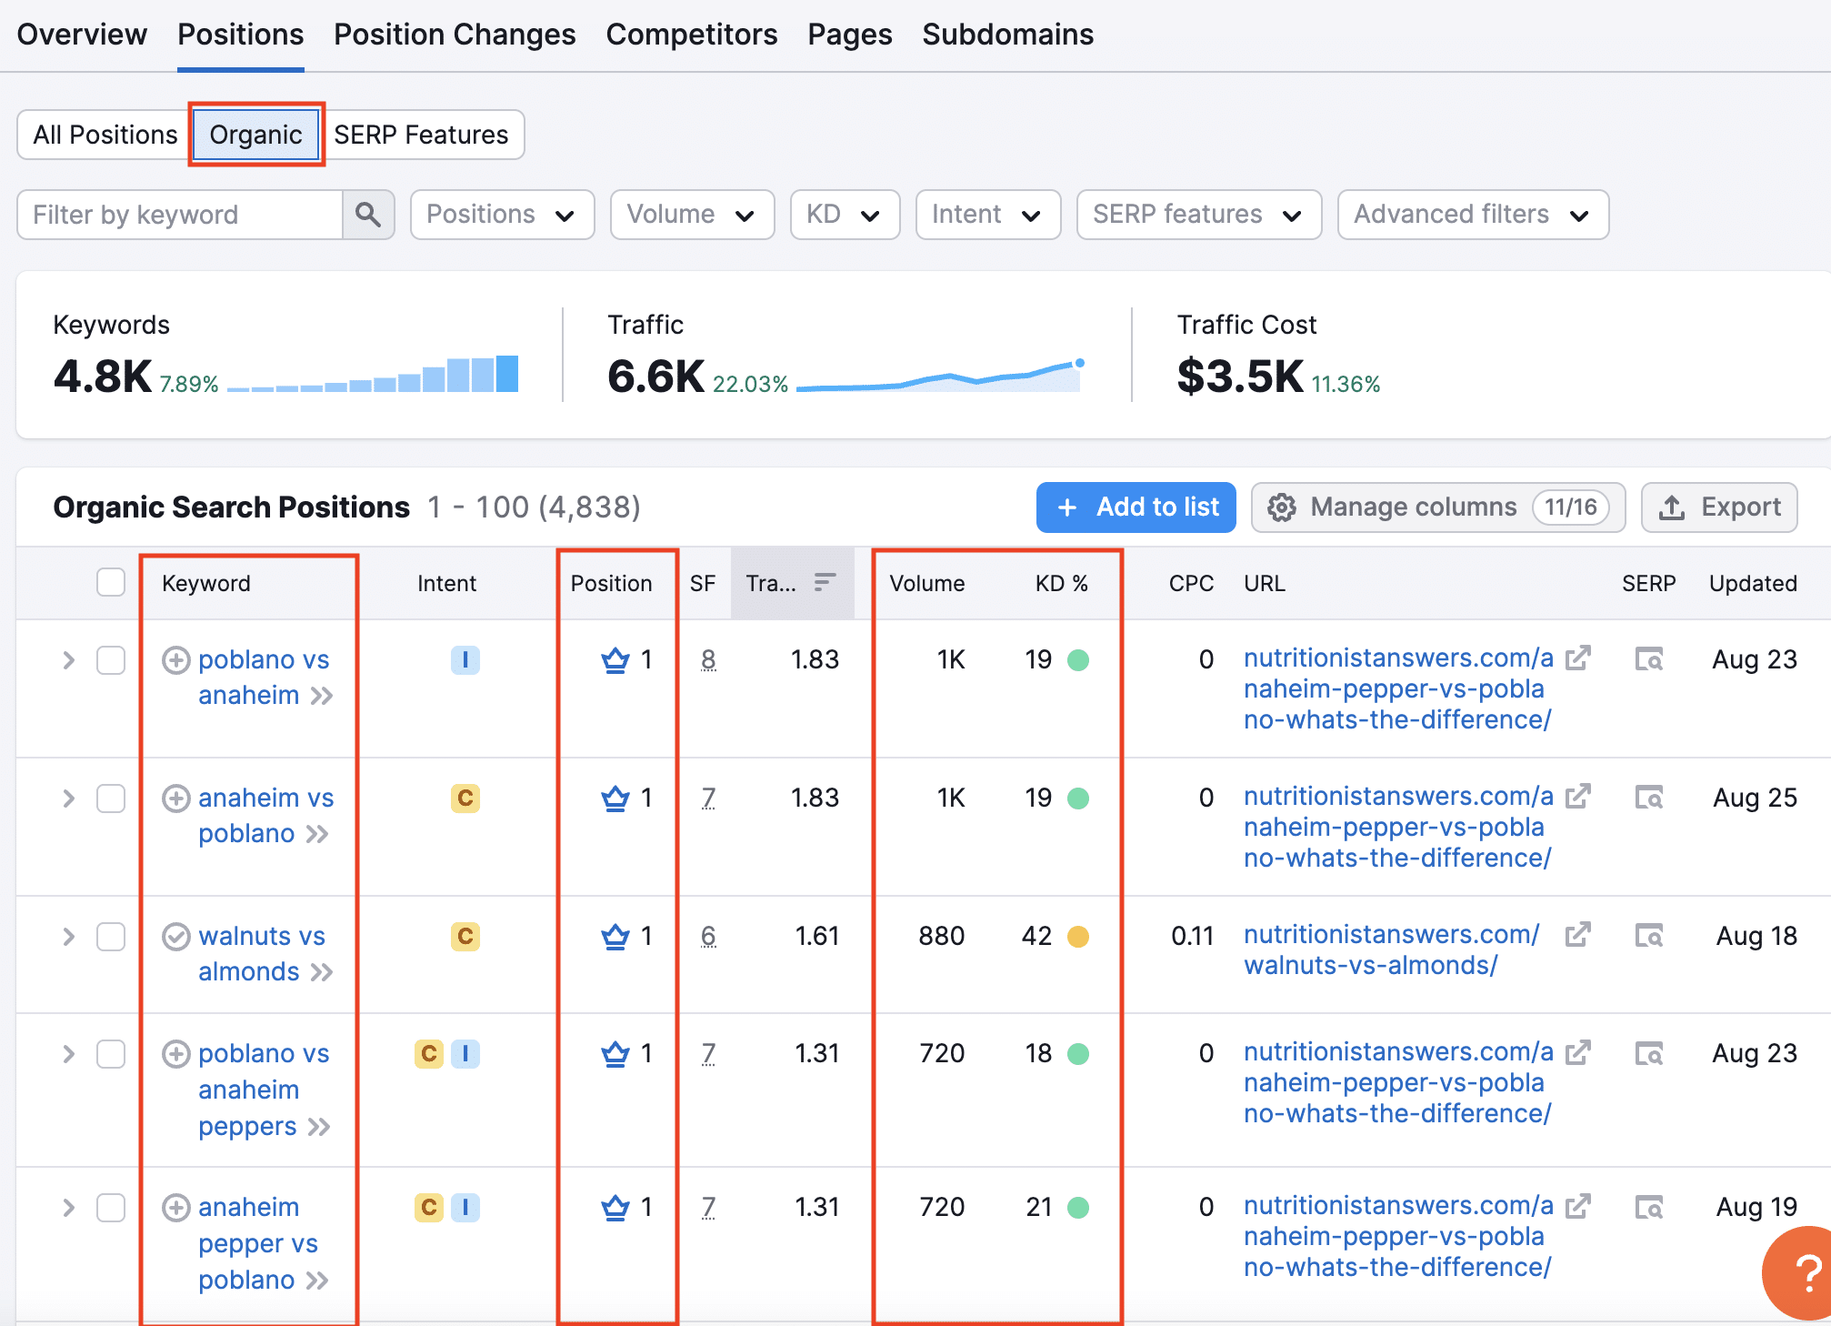Click SERP features count 8 in first row
The width and height of the screenshot is (1831, 1326).
pos(709,659)
